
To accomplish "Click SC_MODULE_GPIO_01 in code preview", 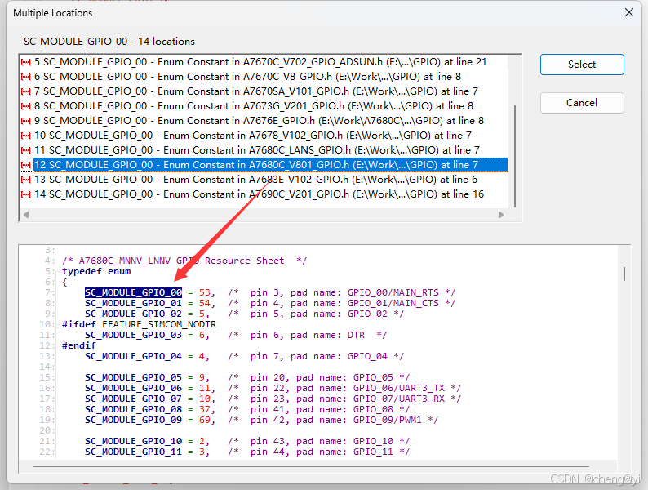I will point(134,304).
